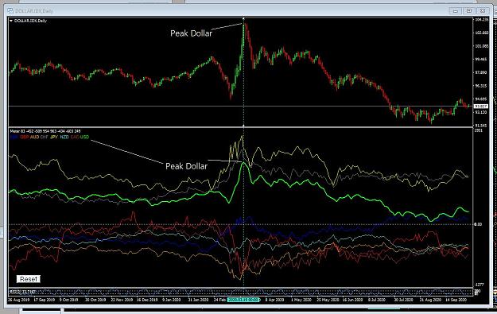The image size is (497, 314).
Task: Click the current price tag 93.827
Action: 481,107
